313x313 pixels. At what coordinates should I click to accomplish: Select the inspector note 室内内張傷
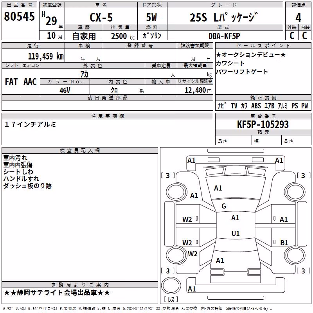pos(18,165)
